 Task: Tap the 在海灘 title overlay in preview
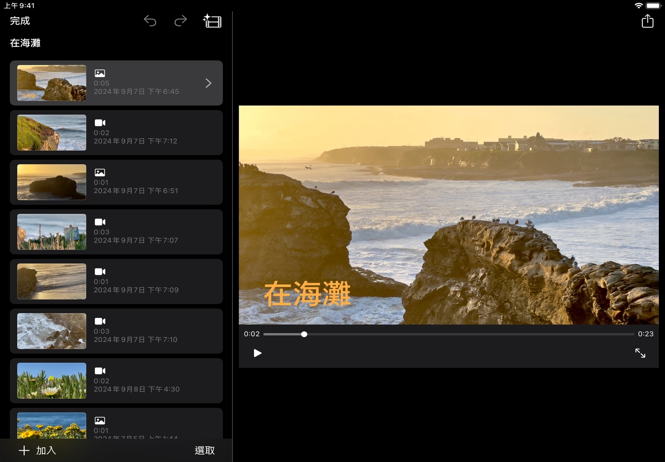point(307,293)
